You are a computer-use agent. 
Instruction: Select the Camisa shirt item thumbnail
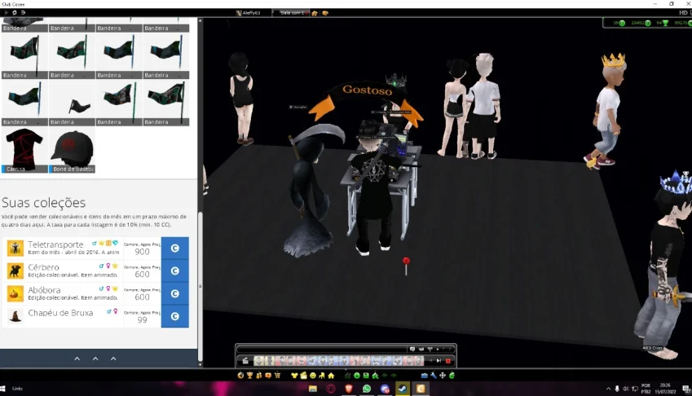click(24, 151)
